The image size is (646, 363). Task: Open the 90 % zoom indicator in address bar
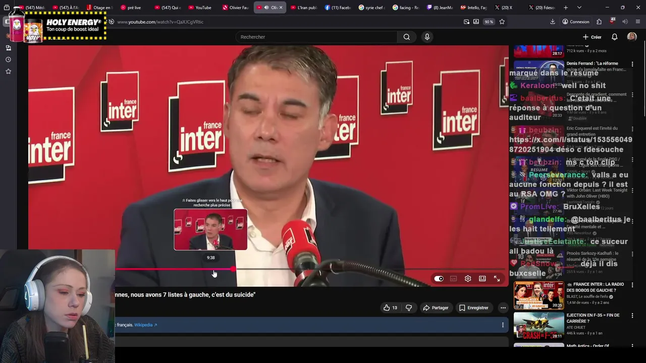[x=489, y=22]
